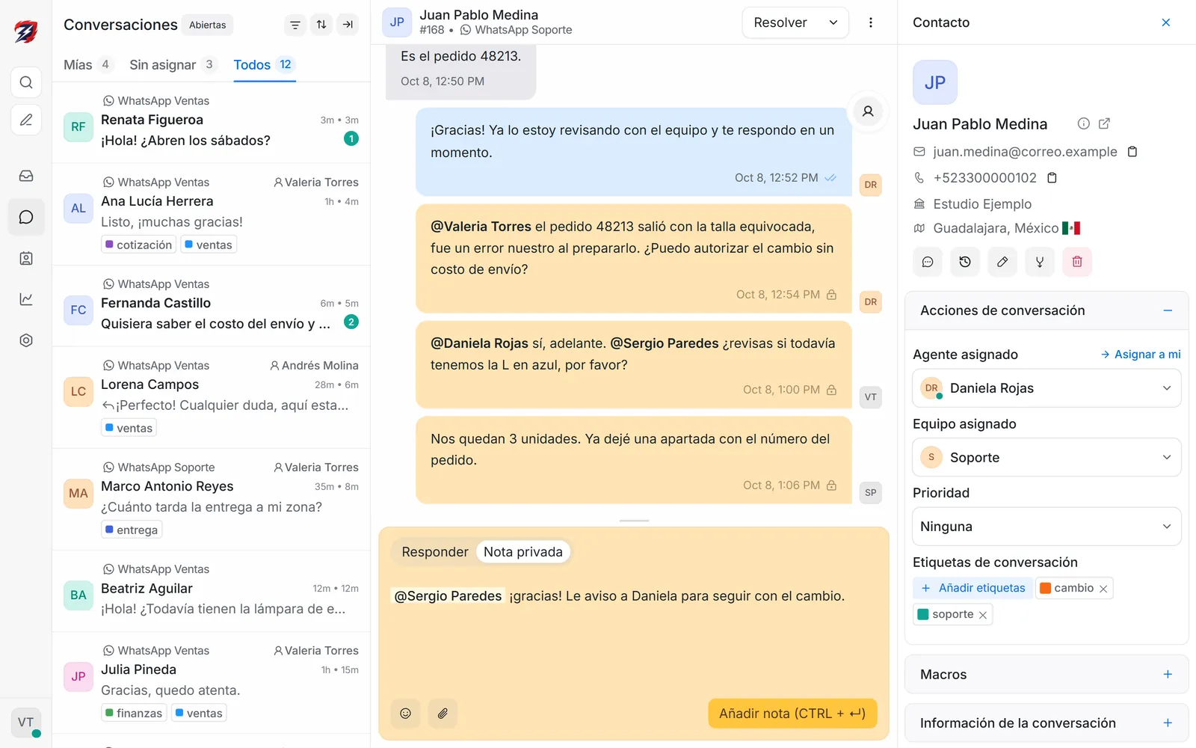Screen dimensions: 1196x748
Task: Remove the cambio label
Action: click(1103, 589)
